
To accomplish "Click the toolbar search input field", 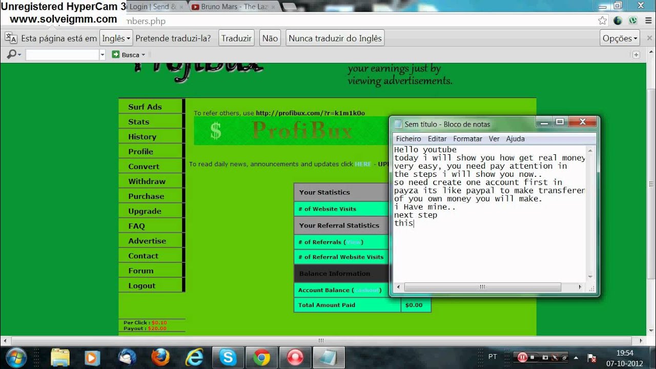I will [x=62, y=55].
